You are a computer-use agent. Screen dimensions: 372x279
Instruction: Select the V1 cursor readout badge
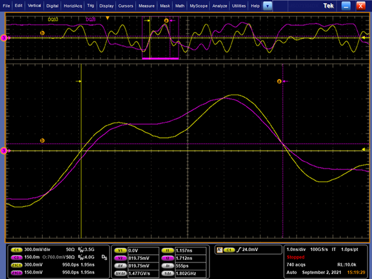click(122, 249)
